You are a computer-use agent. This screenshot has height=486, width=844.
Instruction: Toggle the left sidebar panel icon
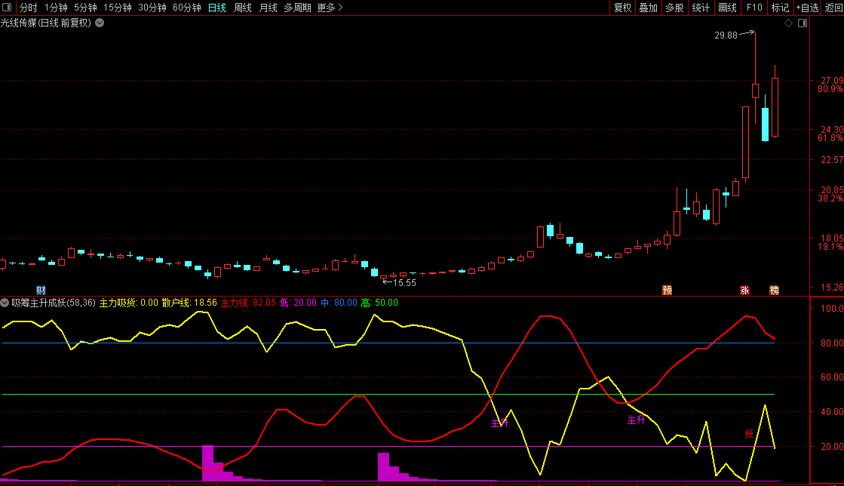click(8, 8)
